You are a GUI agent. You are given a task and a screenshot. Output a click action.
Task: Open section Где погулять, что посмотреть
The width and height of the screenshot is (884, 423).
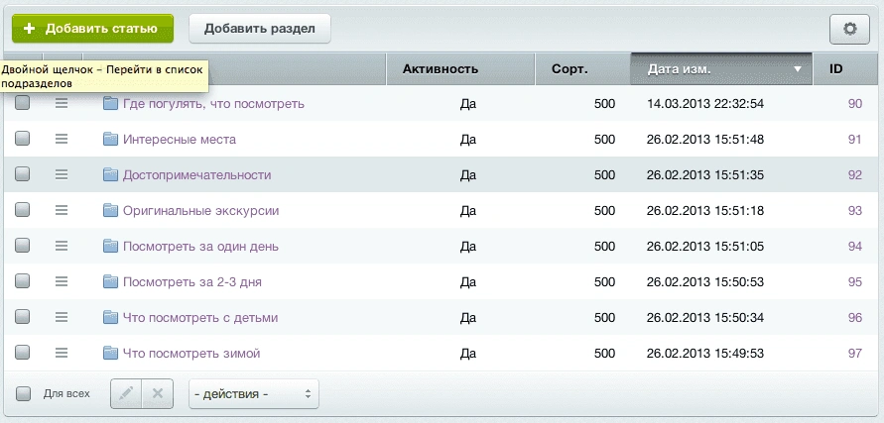click(213, 104)
